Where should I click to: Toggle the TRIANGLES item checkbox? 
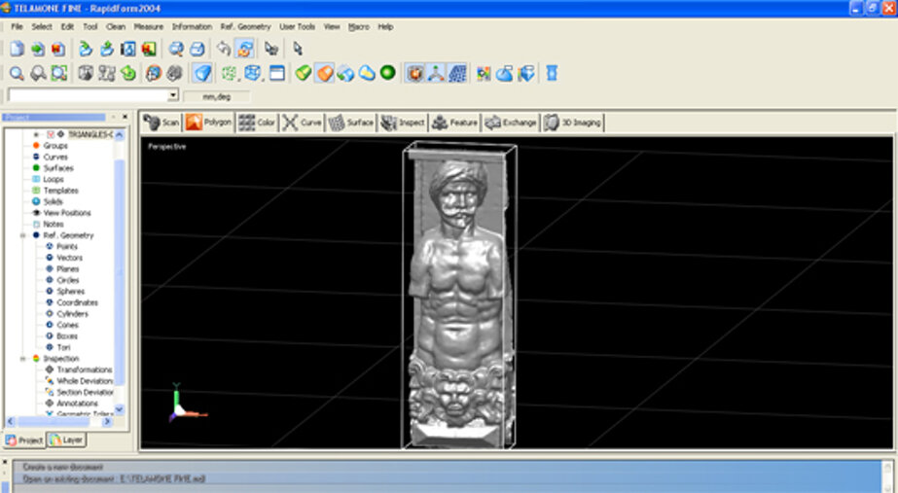[x=51, y=134]
